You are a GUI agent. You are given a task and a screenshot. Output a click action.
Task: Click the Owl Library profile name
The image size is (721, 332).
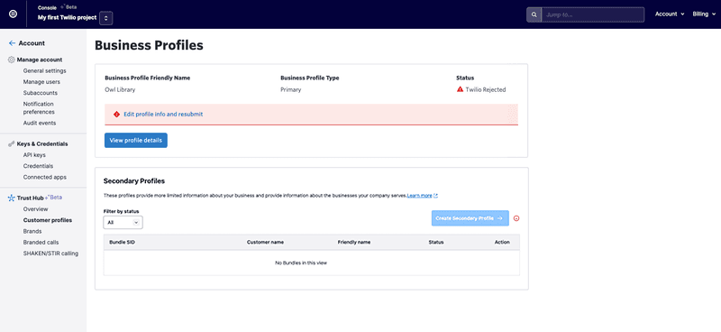(x=120, y=90)
